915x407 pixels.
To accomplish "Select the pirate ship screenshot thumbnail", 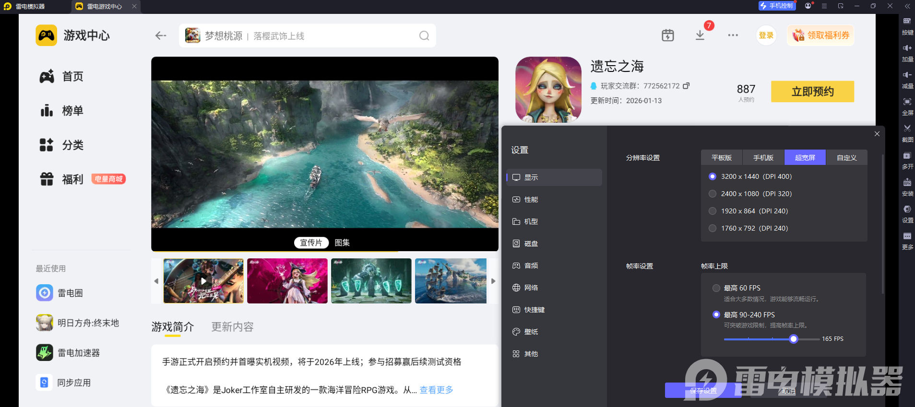I will 451,281.
